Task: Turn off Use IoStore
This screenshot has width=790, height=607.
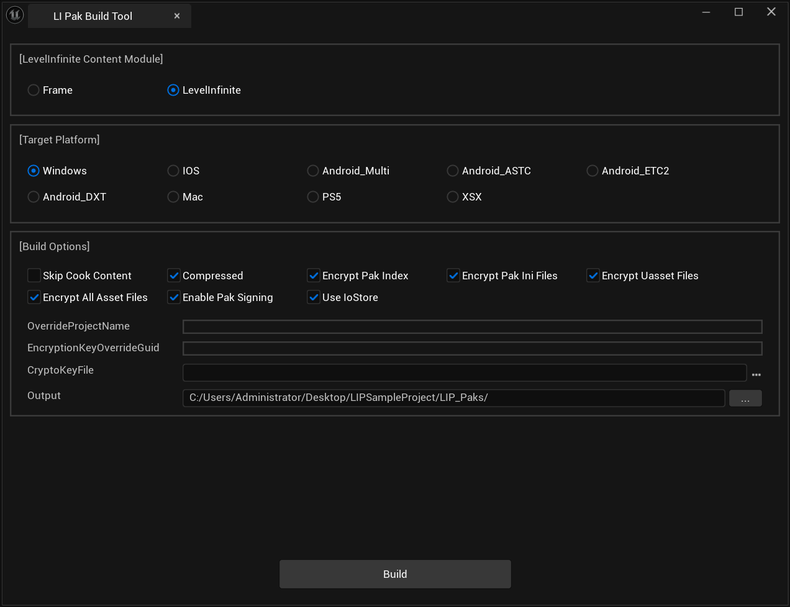Action: (x=314, y=298)
